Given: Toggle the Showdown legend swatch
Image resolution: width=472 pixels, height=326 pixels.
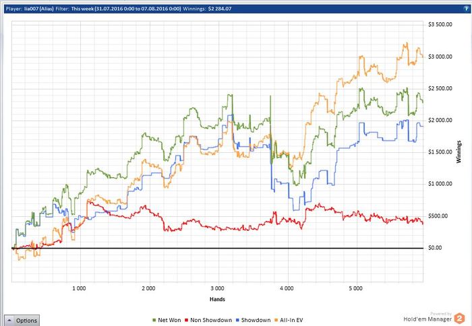Looking at the screenshot, I should pos(237,321).
